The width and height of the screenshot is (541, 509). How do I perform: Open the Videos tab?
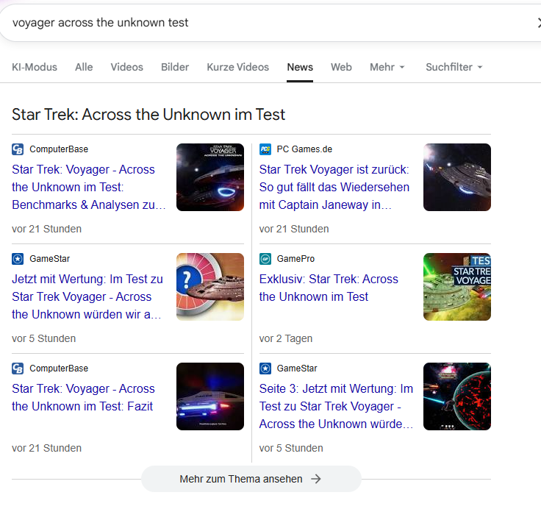(x=126, y=67)
